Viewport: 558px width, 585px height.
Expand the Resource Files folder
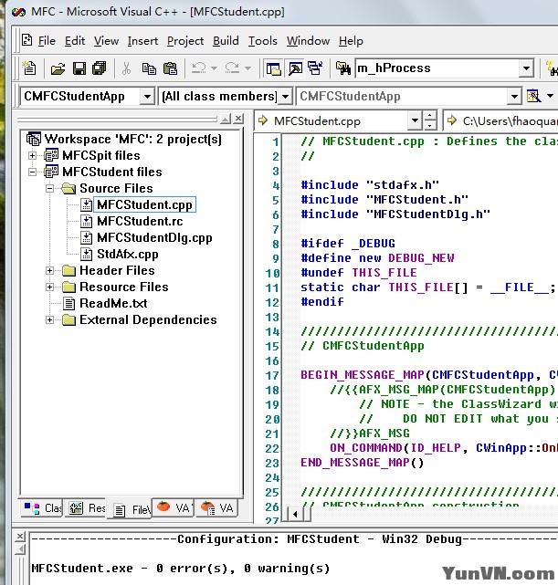click(x=49, y=287)
